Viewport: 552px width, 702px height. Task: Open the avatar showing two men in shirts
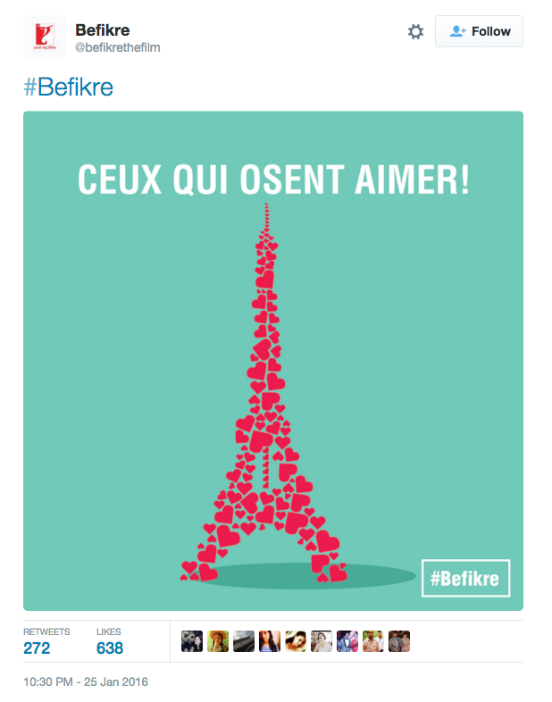(373, 641)
